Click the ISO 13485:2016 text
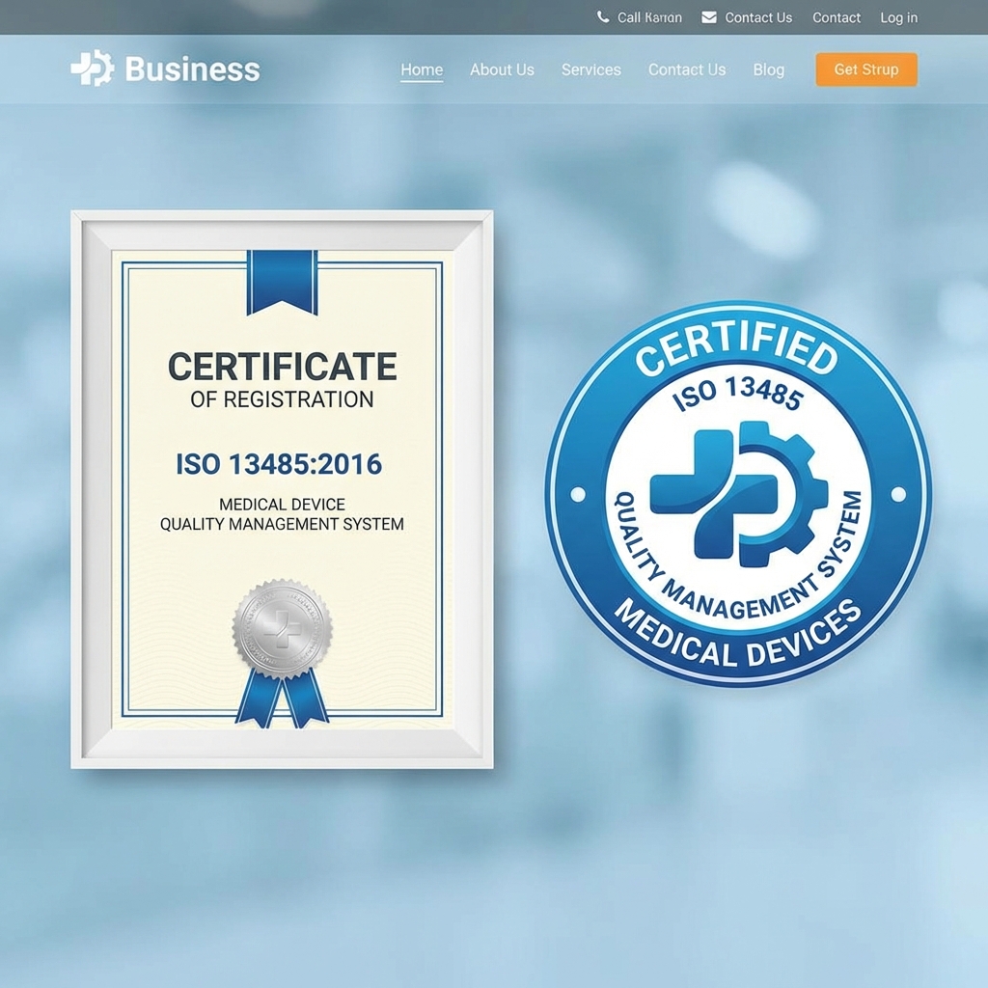 279,464
